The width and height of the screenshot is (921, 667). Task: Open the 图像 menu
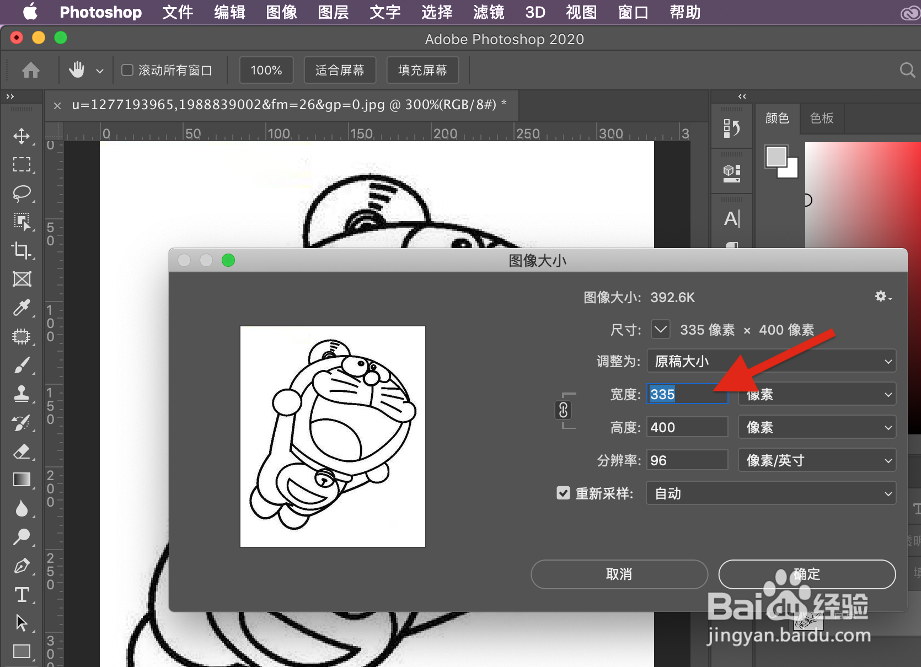tap(281, 12)
